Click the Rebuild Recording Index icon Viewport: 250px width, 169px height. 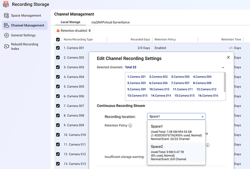click(6, 46)
